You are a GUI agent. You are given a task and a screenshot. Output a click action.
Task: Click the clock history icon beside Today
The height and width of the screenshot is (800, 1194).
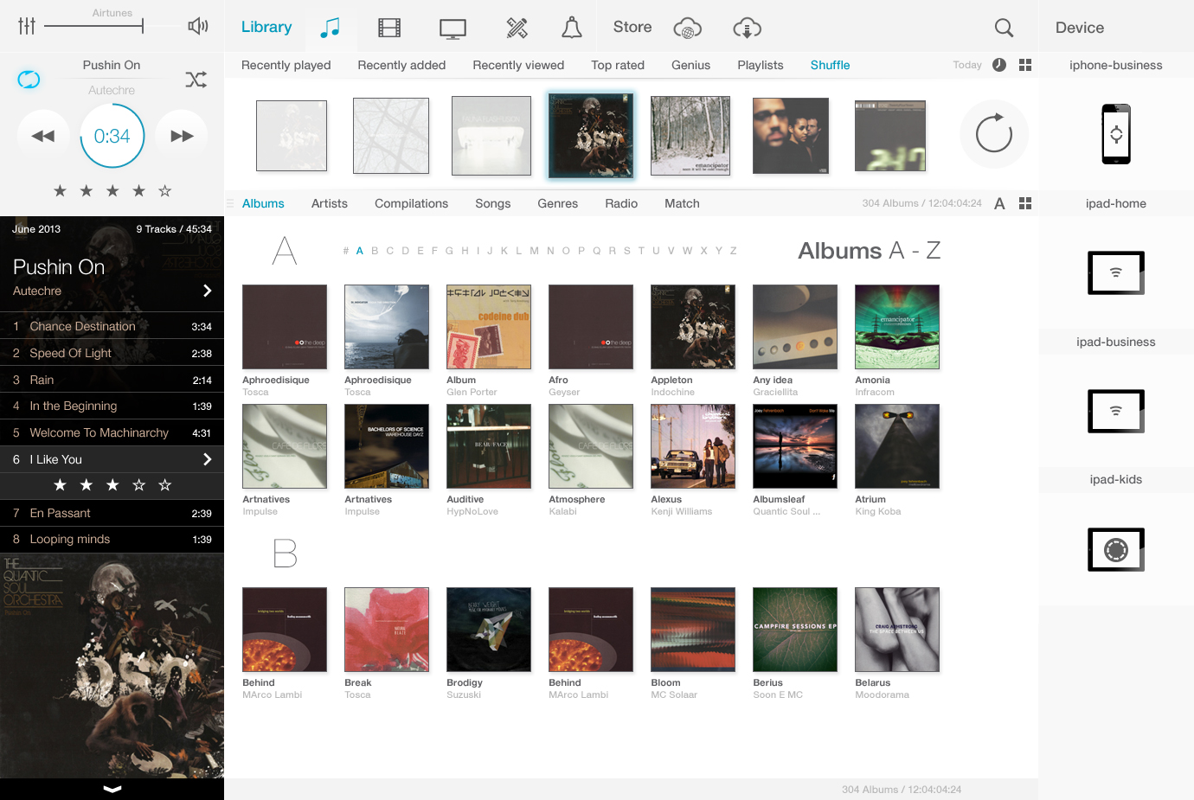[x=999, y=65]
